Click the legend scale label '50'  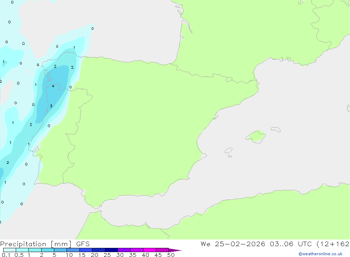(171, 255)
